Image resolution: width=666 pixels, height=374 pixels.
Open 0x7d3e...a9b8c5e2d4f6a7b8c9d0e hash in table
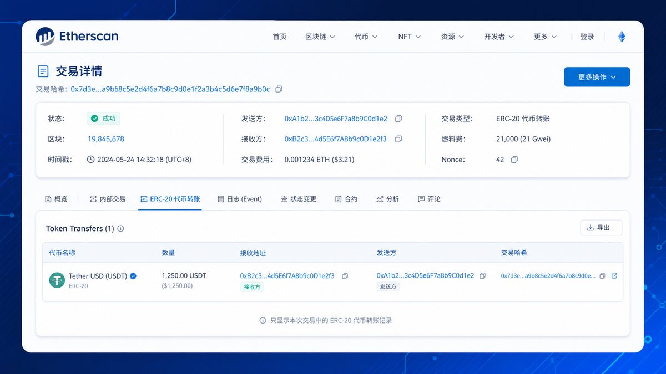(548, 276)
